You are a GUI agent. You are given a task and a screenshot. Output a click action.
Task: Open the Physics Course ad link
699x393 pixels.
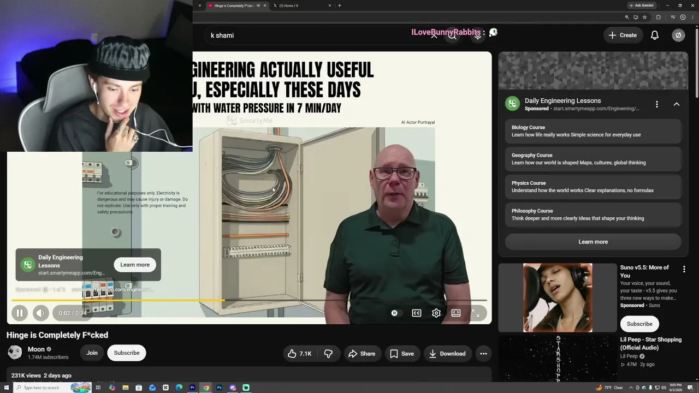point(593,187)
